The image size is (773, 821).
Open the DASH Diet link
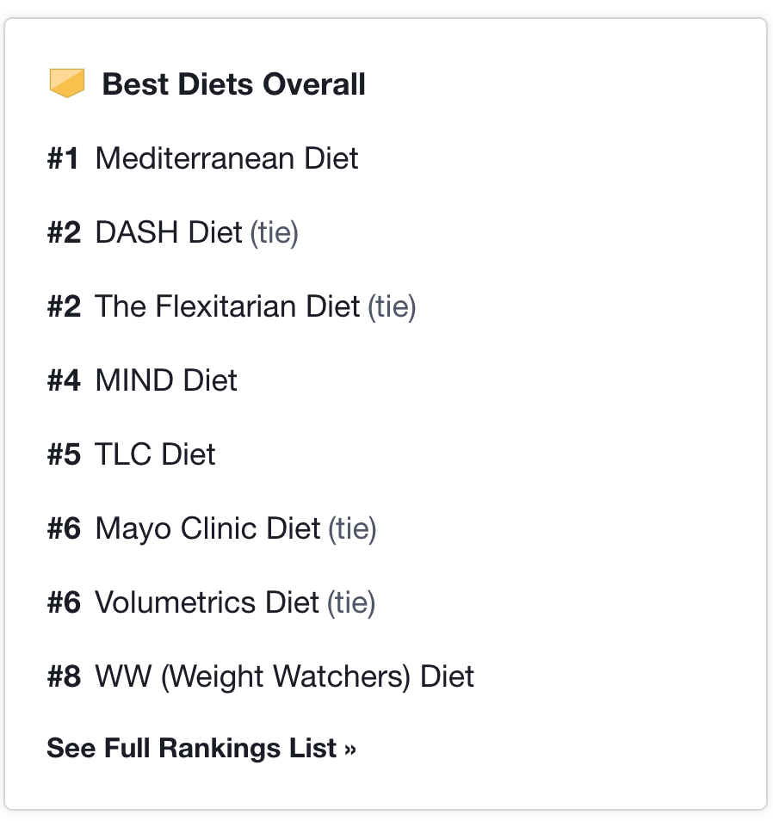(169, 232)
